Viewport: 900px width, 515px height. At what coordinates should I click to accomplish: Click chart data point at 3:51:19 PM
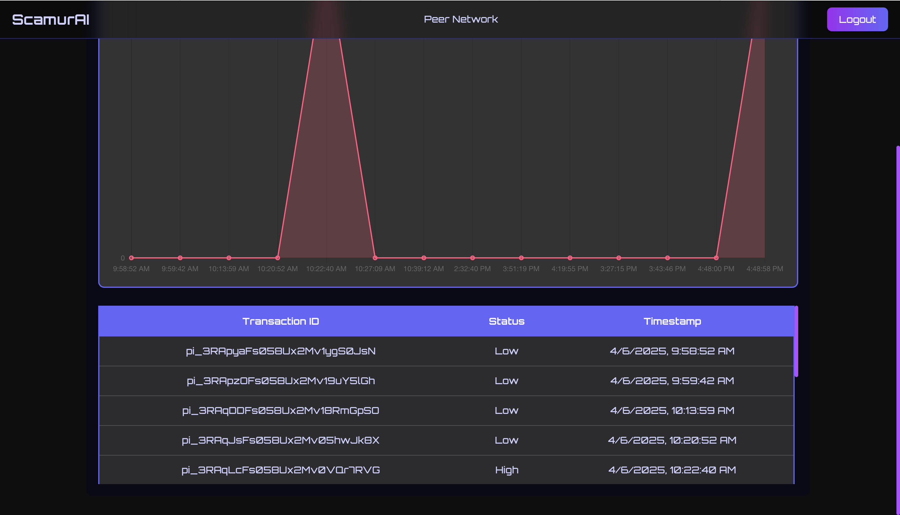(x=521, y=258)
